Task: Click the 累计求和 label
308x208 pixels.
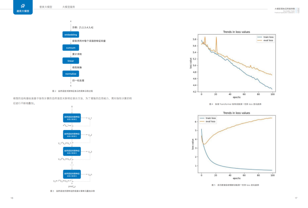Action: pos(77,54)
